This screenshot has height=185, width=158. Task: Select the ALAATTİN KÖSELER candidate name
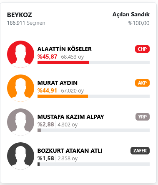pyautogui.click(x=65, y=49)
